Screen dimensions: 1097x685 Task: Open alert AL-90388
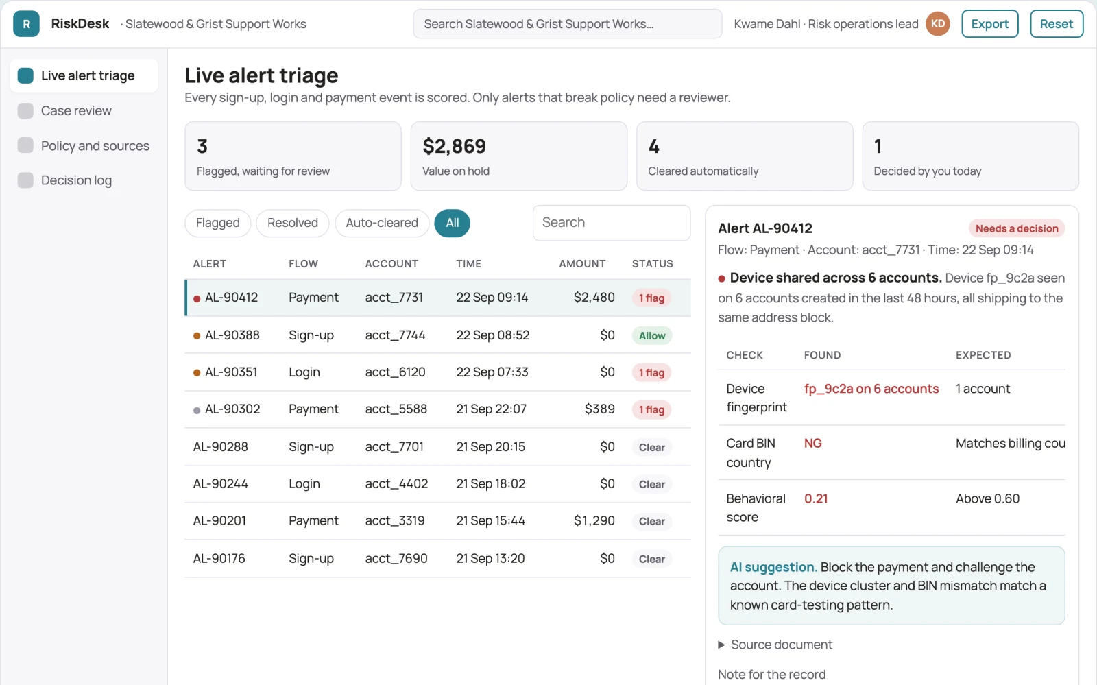tap(438, 335)
